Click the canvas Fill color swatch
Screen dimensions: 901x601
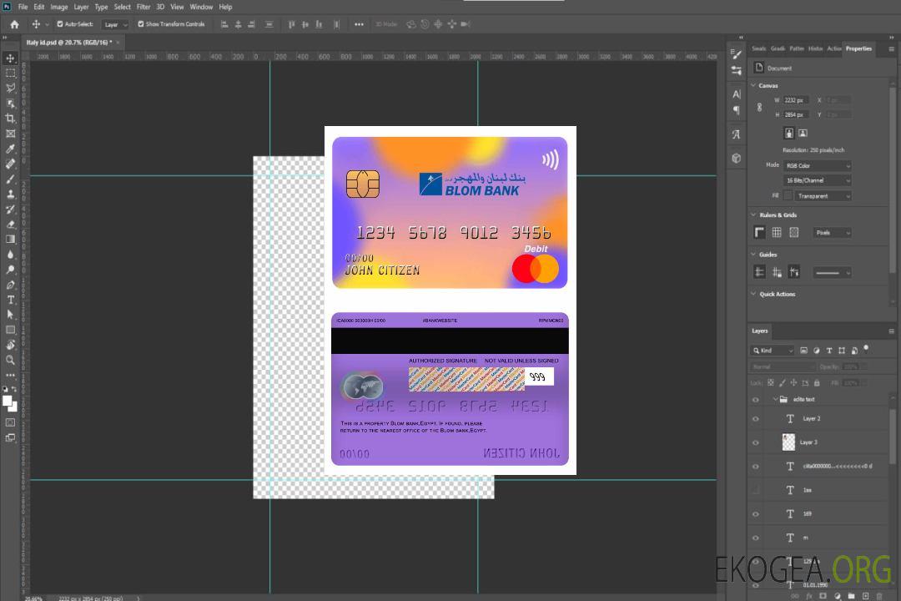coord(788,195)
